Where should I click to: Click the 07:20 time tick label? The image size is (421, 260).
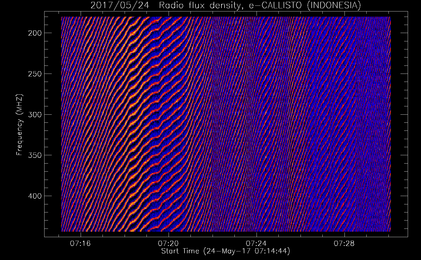[169, 244]
